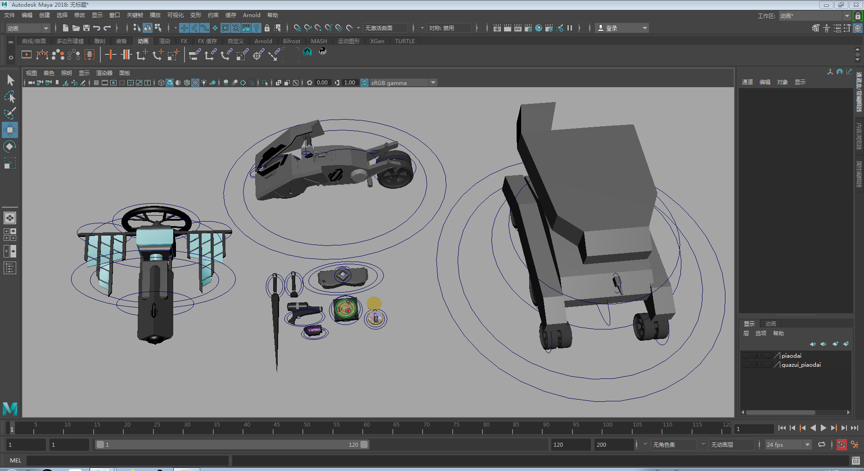
Task: Open the 关键帧 menu
Action: (x=135, y=15)
